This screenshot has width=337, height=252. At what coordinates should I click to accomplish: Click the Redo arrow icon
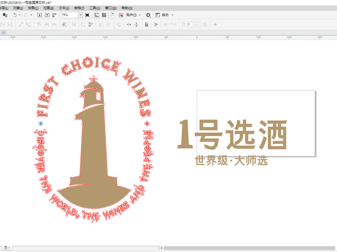pyautogui.click(x=26, y=15)
